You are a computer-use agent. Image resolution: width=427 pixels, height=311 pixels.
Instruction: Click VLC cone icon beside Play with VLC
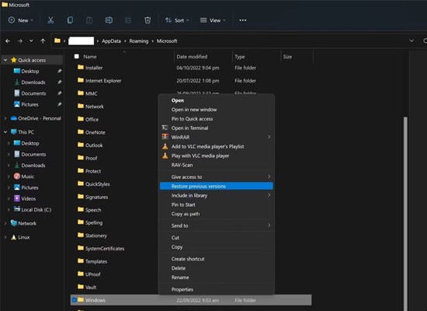pos(165,155)
